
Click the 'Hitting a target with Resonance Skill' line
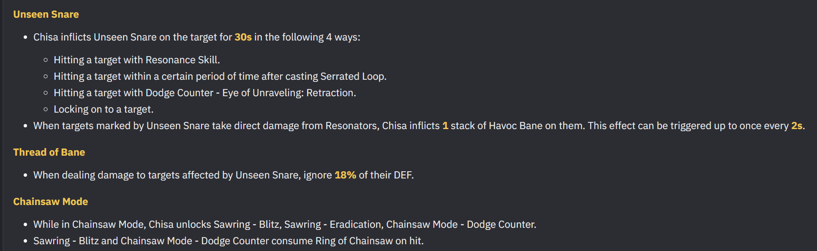[136, 60]
